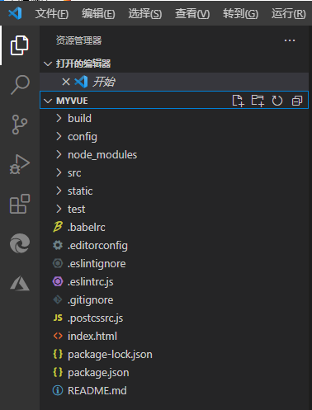Open the Search view in activity bar
Viewport: 312px width, 410px height.
click(20, 85)
